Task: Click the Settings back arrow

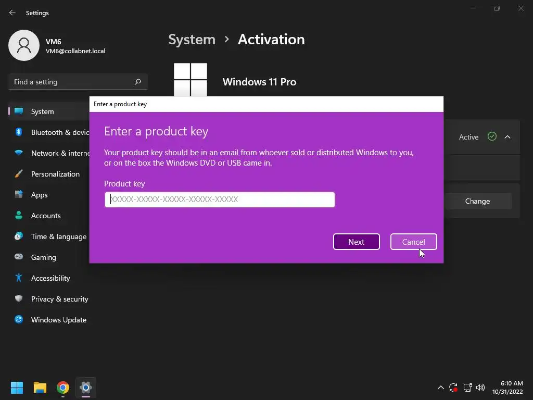Action: click(x=12, y=12)
